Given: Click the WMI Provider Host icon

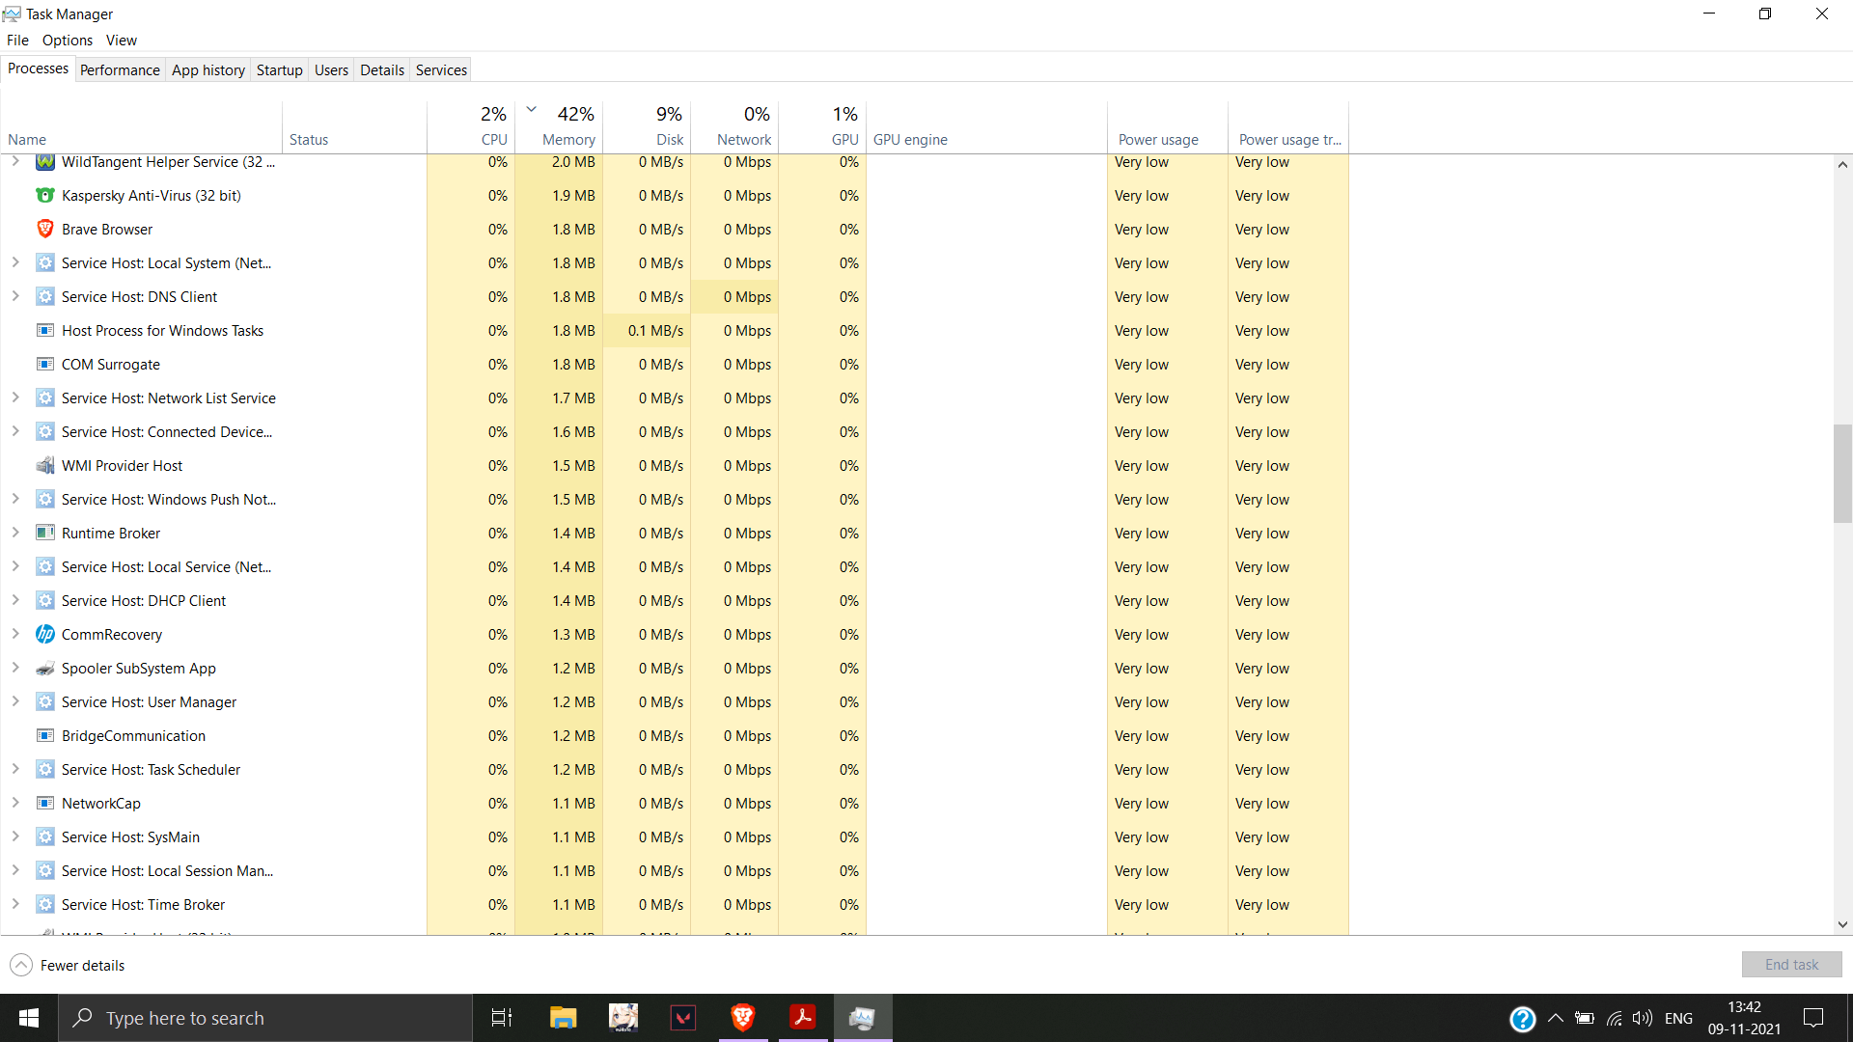Looking at the screenshot, I should pyautogui.click(x=45, y=466).
